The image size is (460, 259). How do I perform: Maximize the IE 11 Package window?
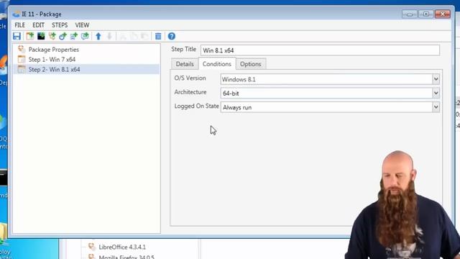pos(426,14)
